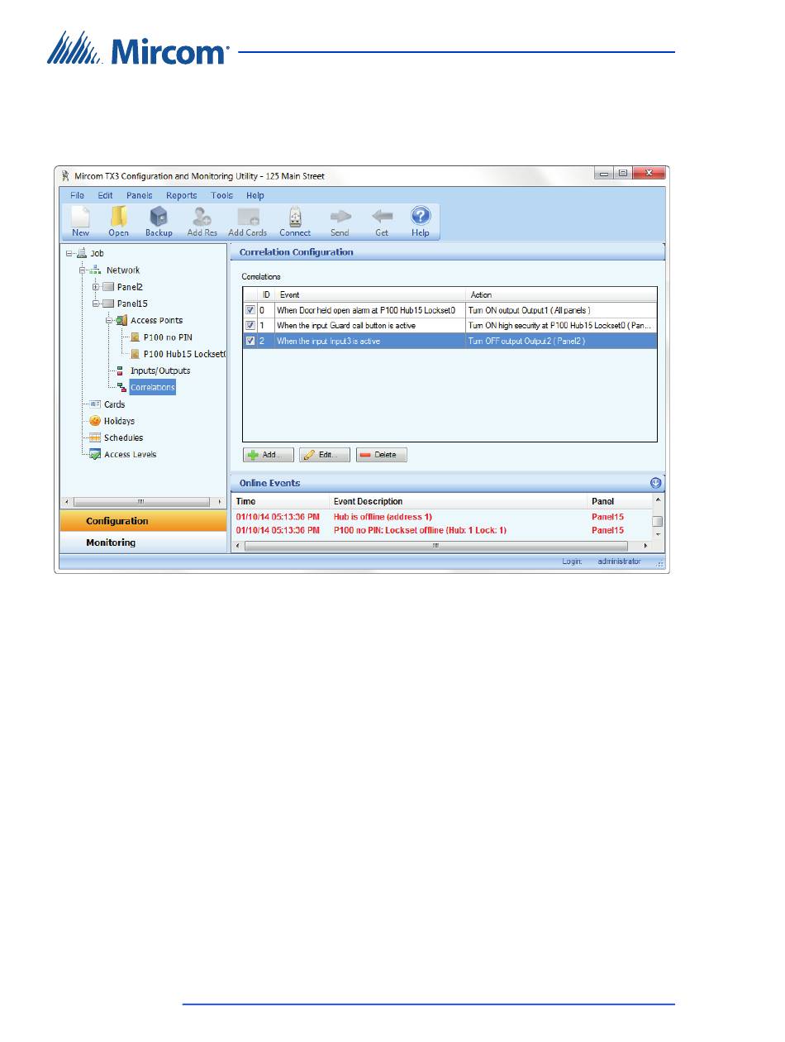
Task: Open the Schedules icon in the tree
Action: (x=95, y=437)
